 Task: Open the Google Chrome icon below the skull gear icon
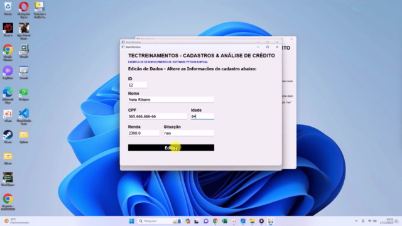click(8, 53)
